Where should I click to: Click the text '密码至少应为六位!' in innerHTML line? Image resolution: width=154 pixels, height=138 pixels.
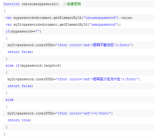point(108,79)
